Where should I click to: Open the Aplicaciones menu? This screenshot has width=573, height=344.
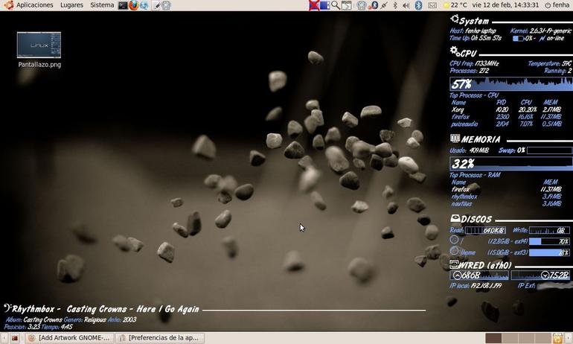click(35, 5)
